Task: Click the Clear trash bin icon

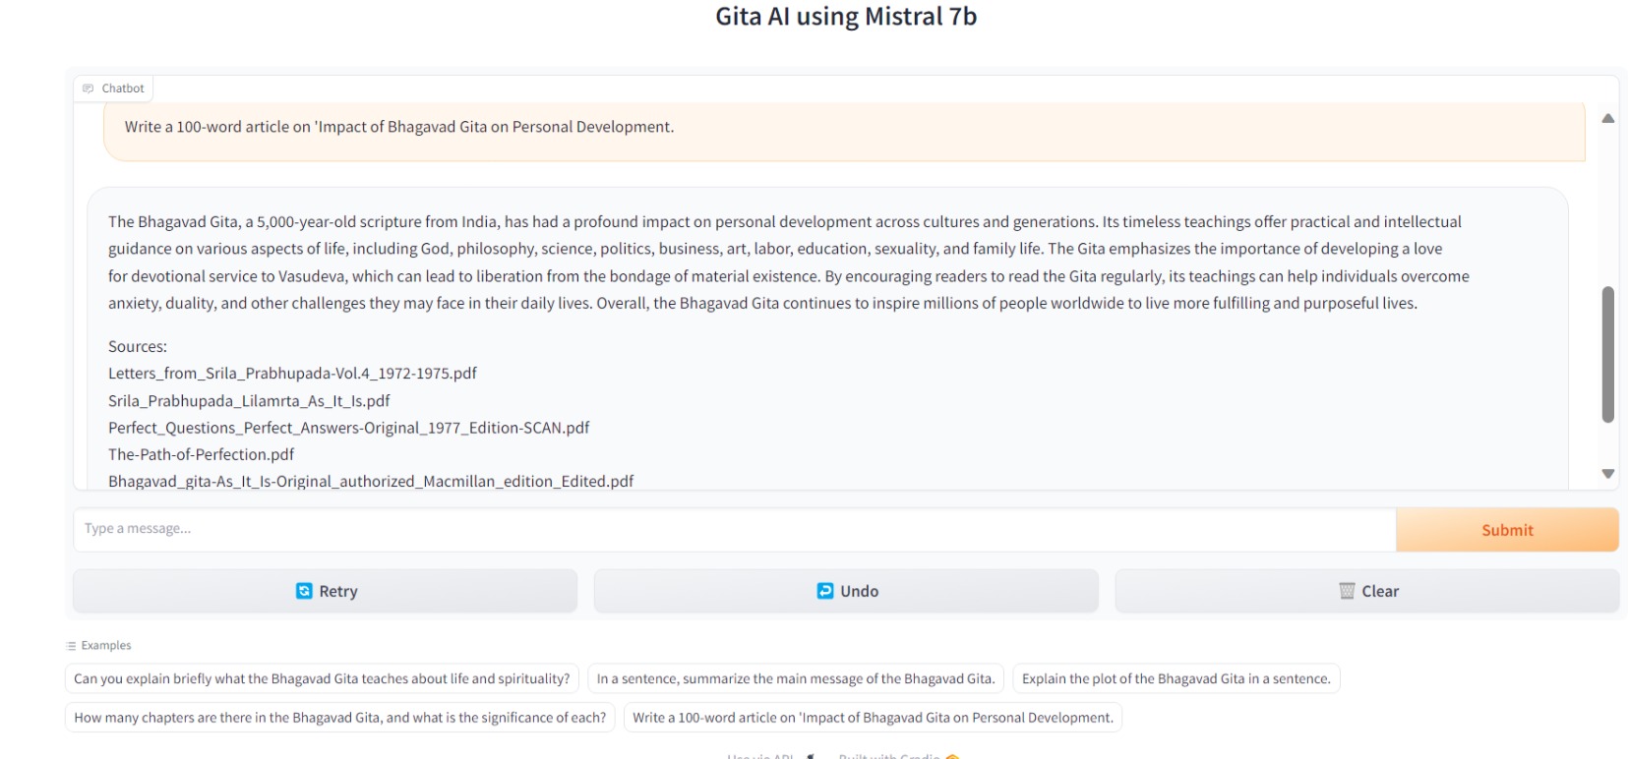Action: click(x=1347, y=591)
